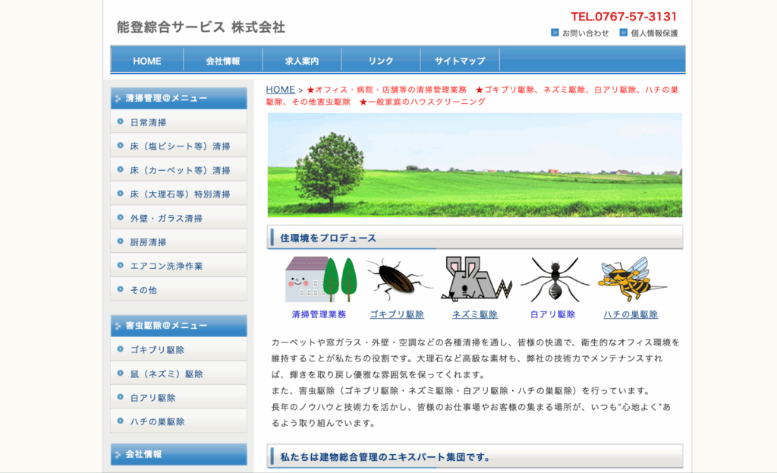777x473 pixels.
Task: Select 求人案内 in the navigation bar
Action: pos(302,61)
